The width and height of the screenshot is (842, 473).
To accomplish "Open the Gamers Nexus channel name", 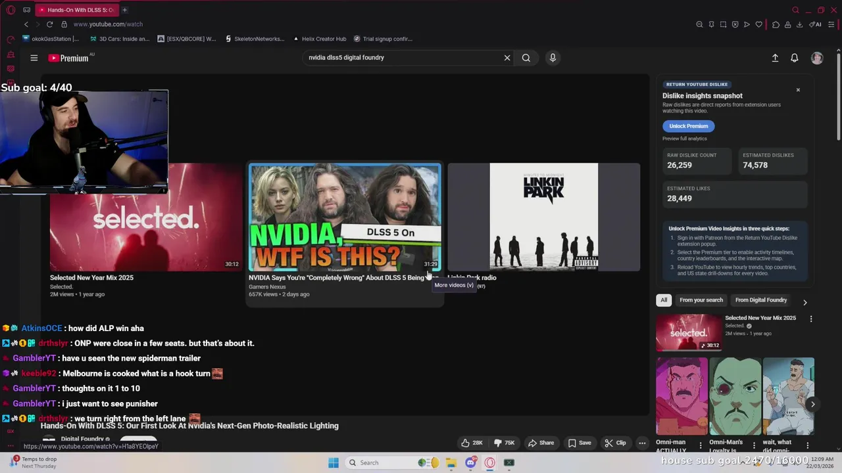I will (267, 287).
